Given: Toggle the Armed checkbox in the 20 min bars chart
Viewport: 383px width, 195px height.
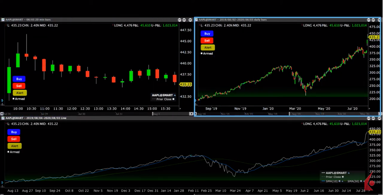Looking at the screenshot, I should coord(14,99).
